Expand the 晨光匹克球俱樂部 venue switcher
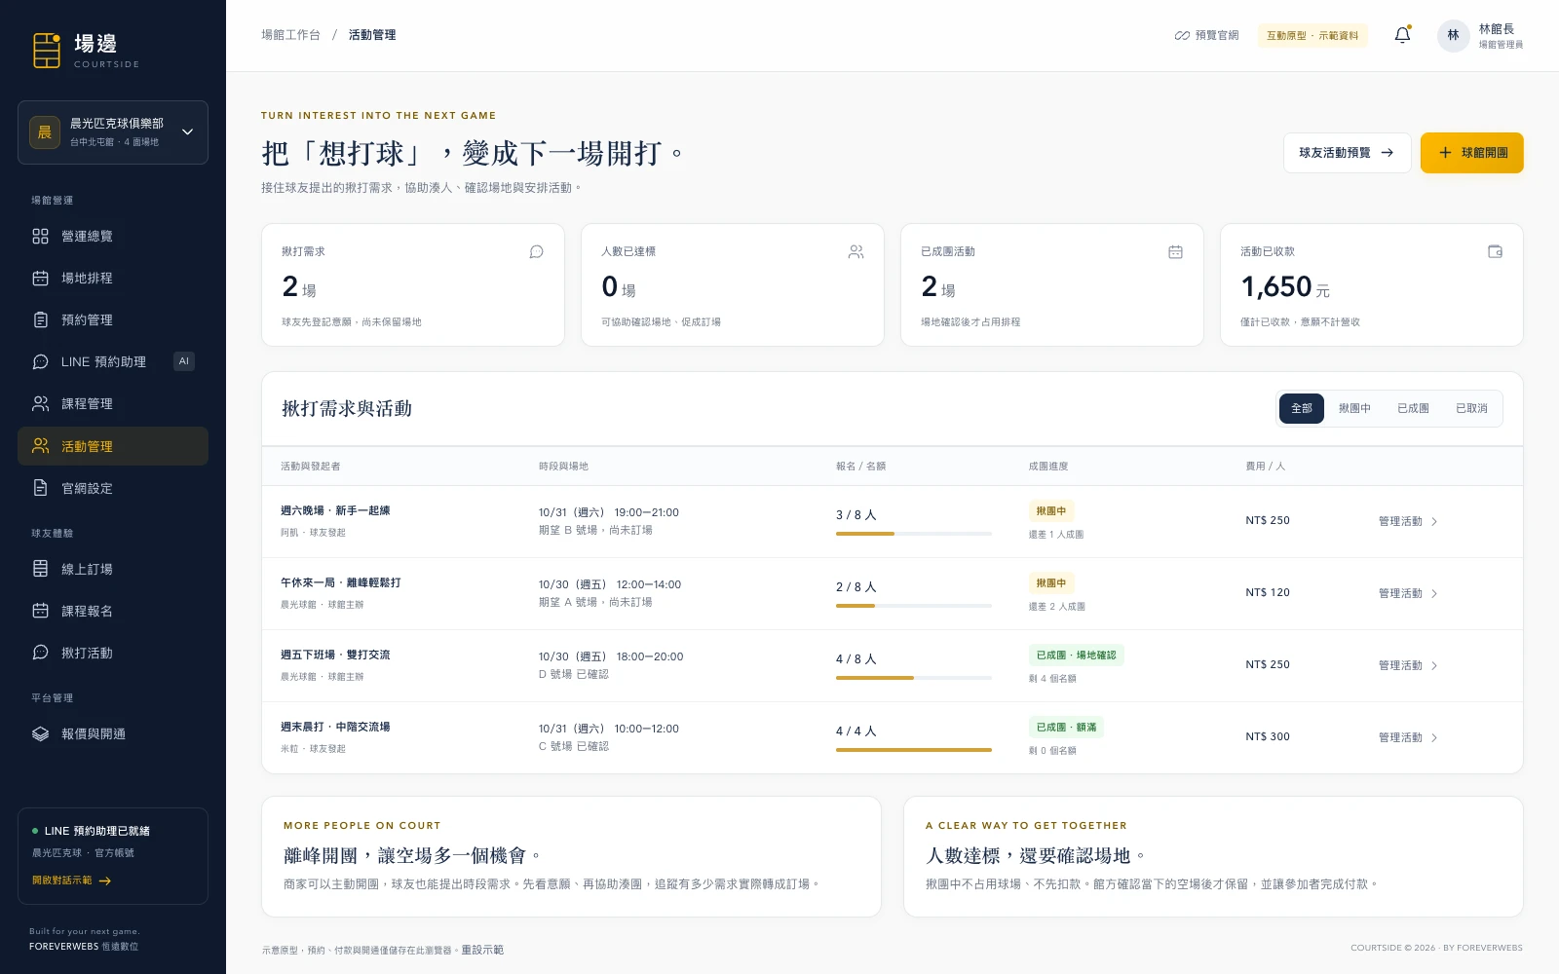1559x974 pixels. pos(113,132)
